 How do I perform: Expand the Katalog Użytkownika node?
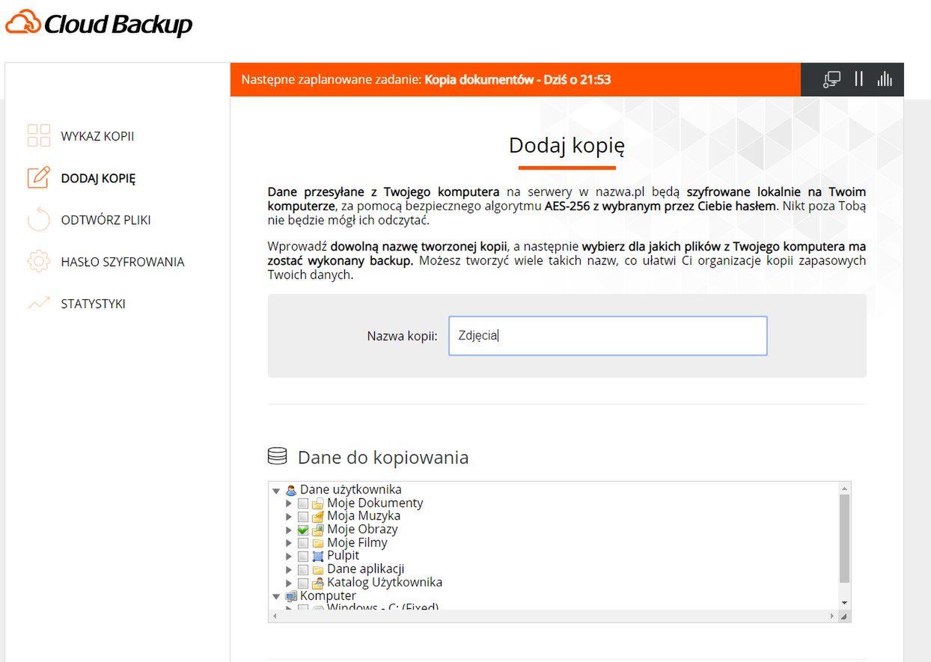(x=290, y=582)
